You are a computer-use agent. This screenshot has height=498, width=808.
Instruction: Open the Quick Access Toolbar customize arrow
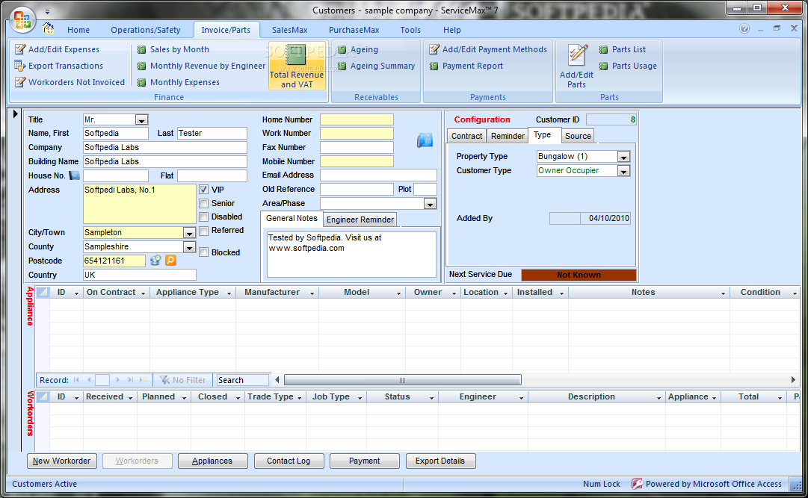47,11
